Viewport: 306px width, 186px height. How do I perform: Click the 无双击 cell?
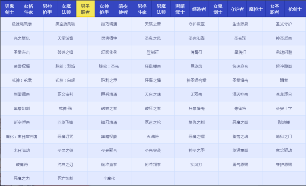[x=196, y=94]
